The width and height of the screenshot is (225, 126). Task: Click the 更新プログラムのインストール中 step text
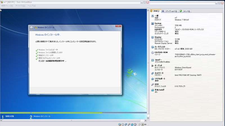tap(49, 58)
